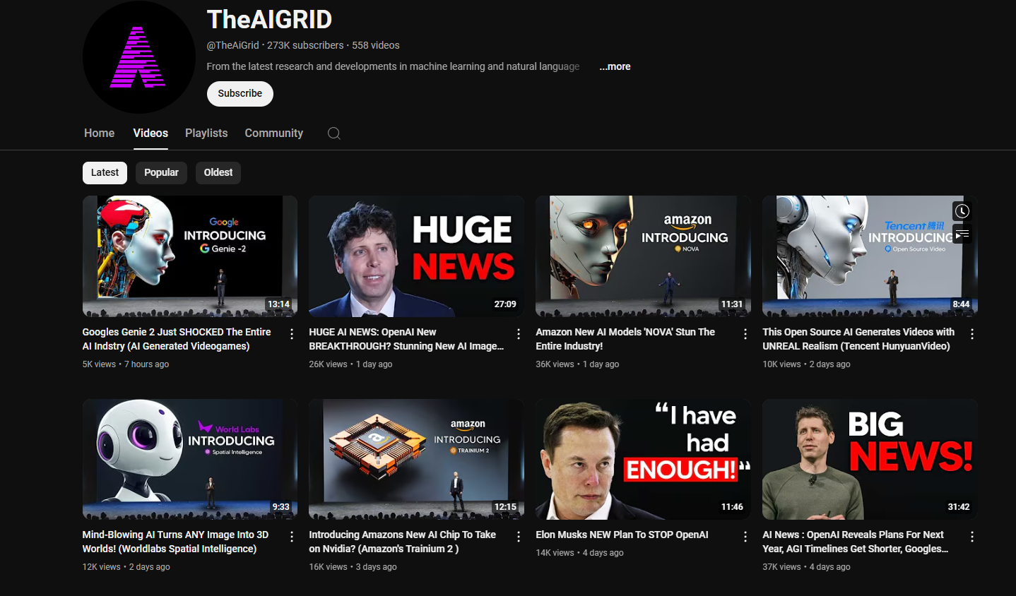Sort videos by Oldest
Image resolution: width=1016 pixels, height=596 pixels.
click(218, 172)
